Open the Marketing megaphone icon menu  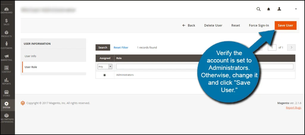7,57
